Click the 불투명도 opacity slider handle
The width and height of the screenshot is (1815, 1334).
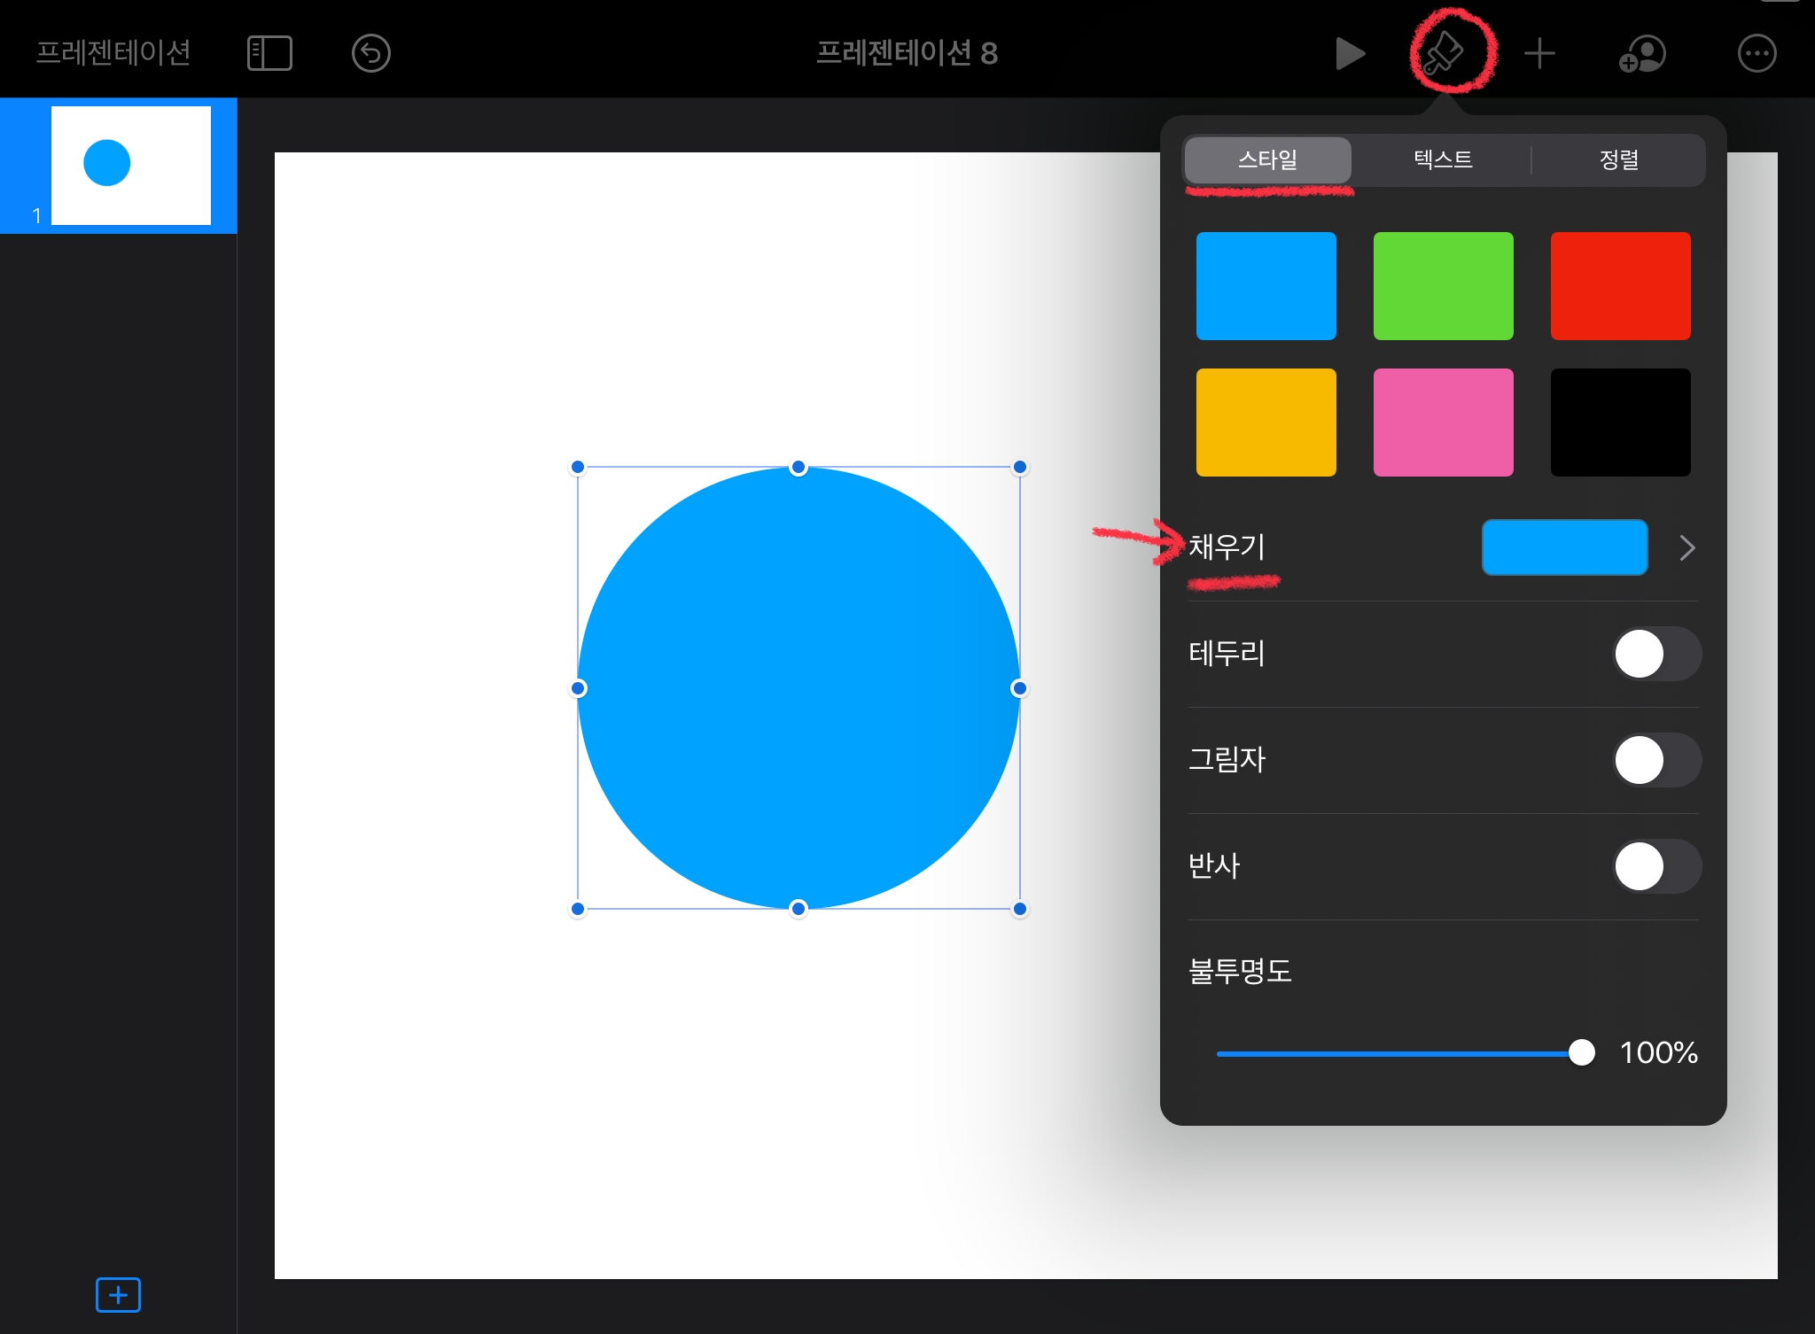(1581, 1052)
